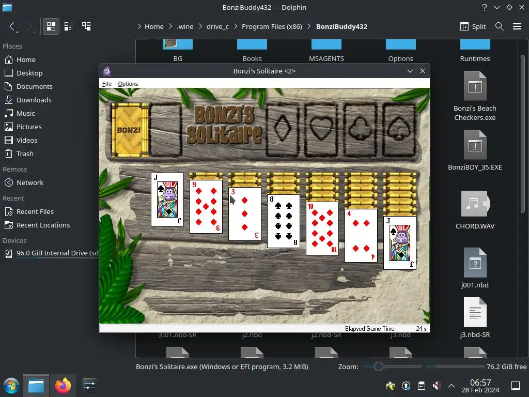The image size is (529, 397).
Task: Click the spade foundation slot
Action: [x=399, y=130]
